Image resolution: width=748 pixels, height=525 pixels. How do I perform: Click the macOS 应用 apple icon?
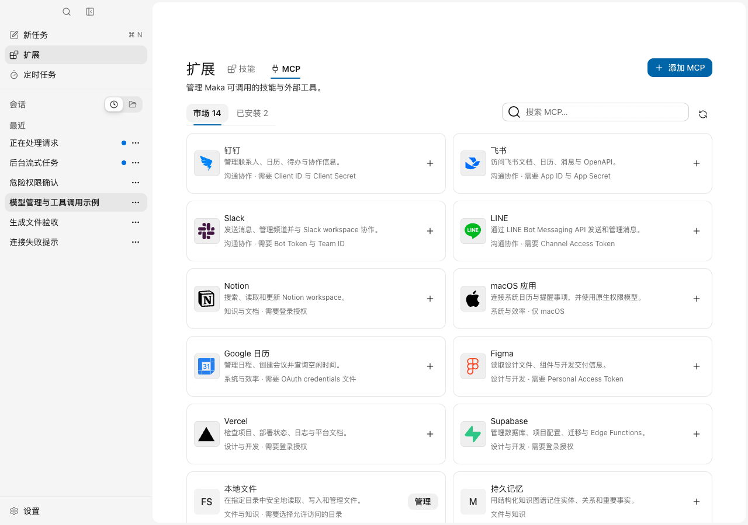pyautogui.click(x=473, y=299)
